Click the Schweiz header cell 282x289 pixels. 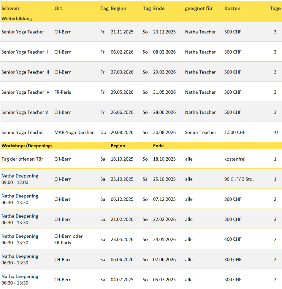[x=10, y=8]
